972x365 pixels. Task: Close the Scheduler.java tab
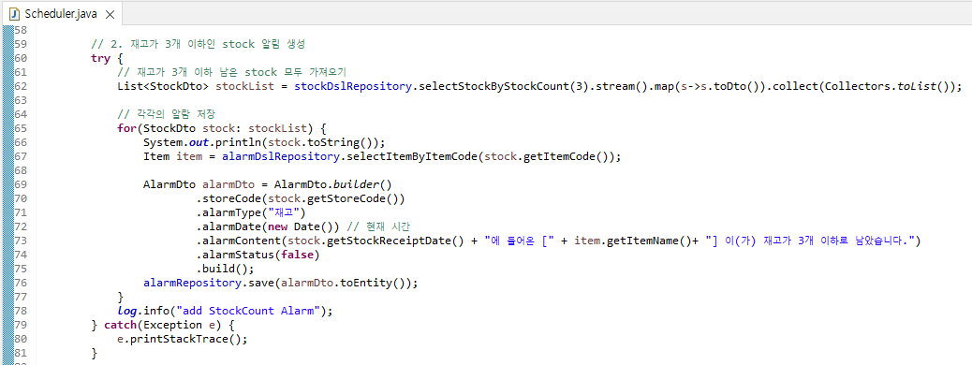point(110,14)
